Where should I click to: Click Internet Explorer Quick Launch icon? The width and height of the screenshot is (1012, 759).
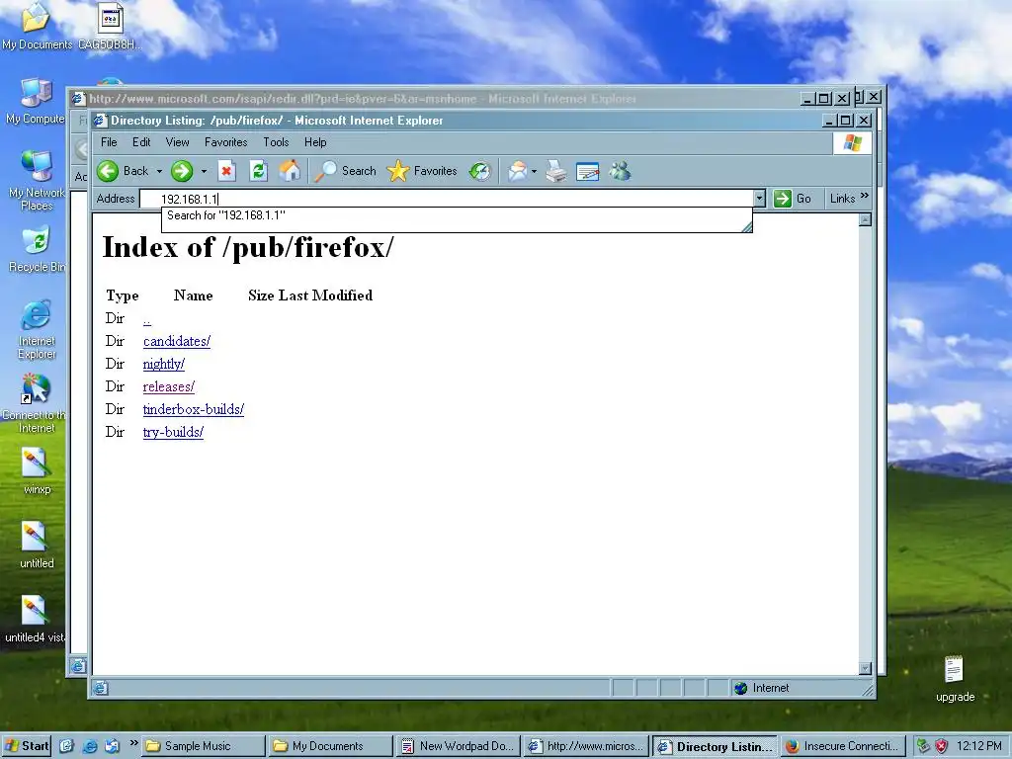tap(89, 746)
